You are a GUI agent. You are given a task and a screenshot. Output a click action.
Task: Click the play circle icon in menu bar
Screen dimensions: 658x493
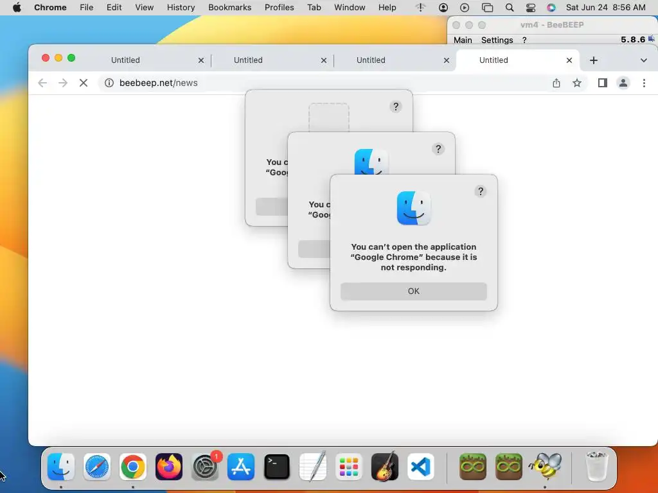tap(465, 8)
